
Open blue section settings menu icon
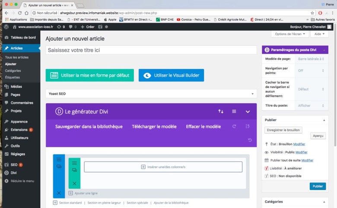[x=59, y=160]
